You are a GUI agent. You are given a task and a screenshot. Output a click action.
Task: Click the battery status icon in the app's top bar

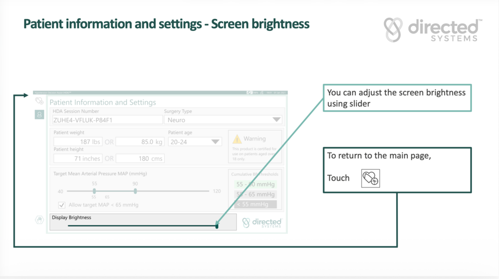[x=249, y=93]
